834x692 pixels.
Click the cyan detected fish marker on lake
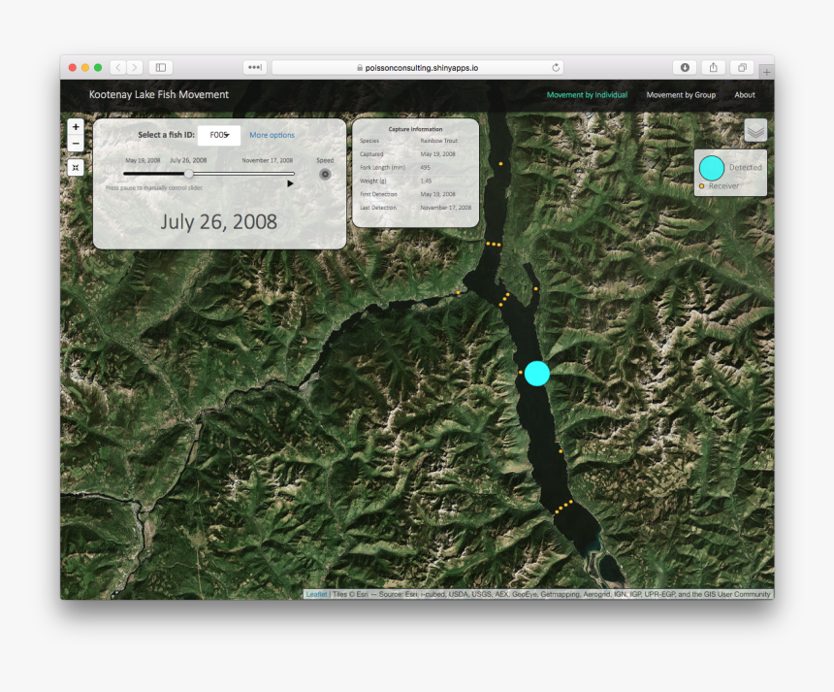(x=537, y=374)
